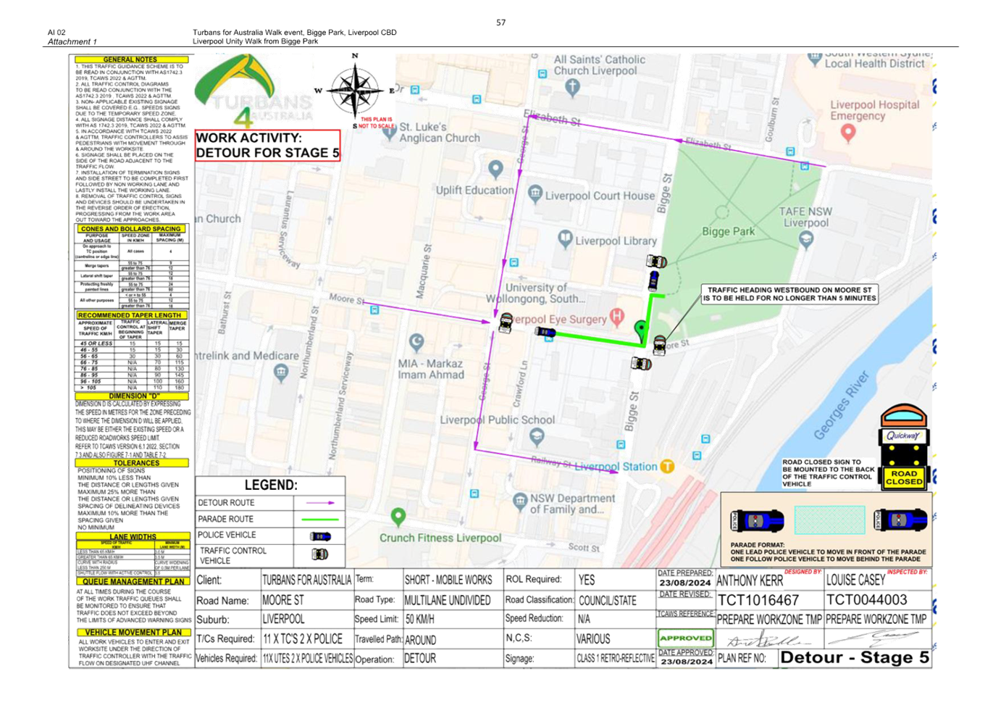Image resolution: width=1001 pixels, height=708 pixels.
Task: Click the GENERAL NOTES heading
Action: coord(130,59)
